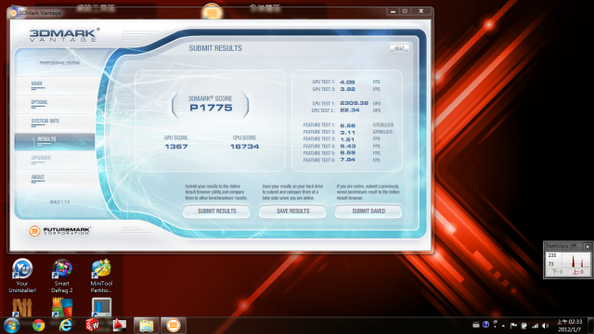Viewport: 594px width, 334px height.
Task: Click the Futuremark Corporation logo
Action: coord(59,231)
